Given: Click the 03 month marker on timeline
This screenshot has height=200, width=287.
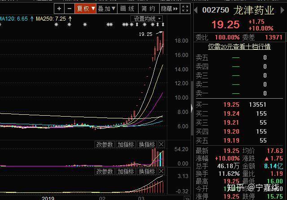Looking at the screenshot, I should pyautogui.click(x=141, y=198).
